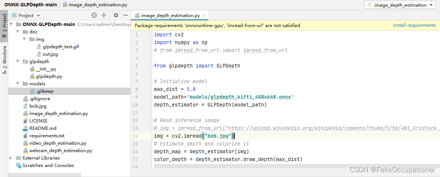The width and height of the screenshot is (440, 177).
Task: Collapse the doc folder arrow
Action: pos(18,32)
